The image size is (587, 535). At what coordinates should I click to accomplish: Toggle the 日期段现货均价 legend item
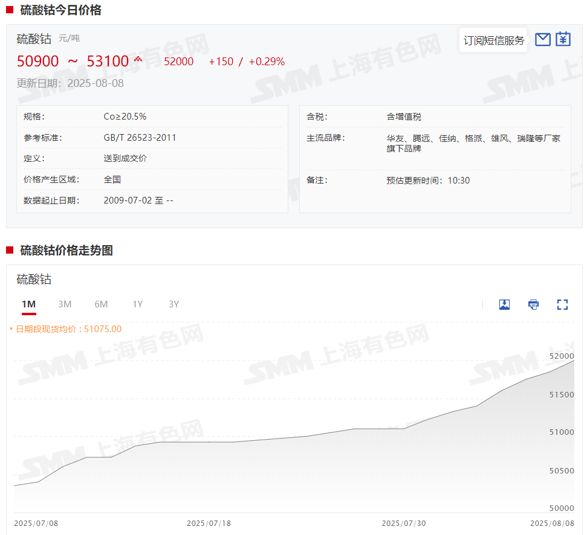(x=68, y=329)
